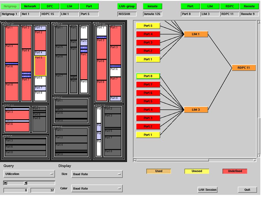
Task: Click the left handle of the query range slider
Action: (x=6, y=183)
